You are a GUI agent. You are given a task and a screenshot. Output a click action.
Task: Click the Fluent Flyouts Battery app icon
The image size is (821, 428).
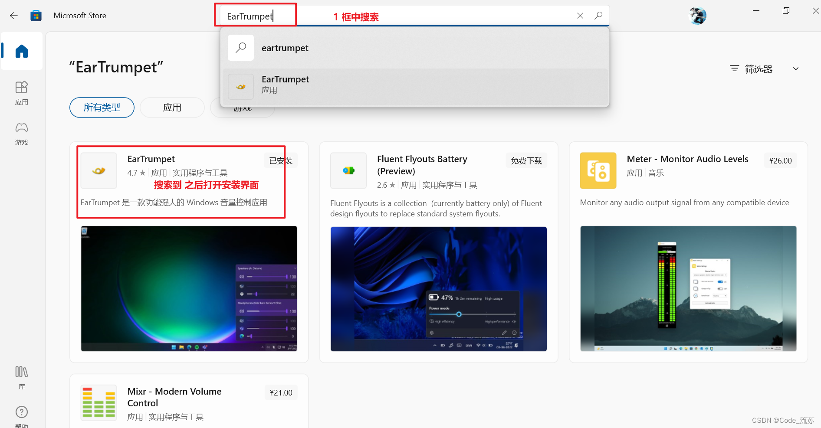pyautogui.click(x=348, y=170)
